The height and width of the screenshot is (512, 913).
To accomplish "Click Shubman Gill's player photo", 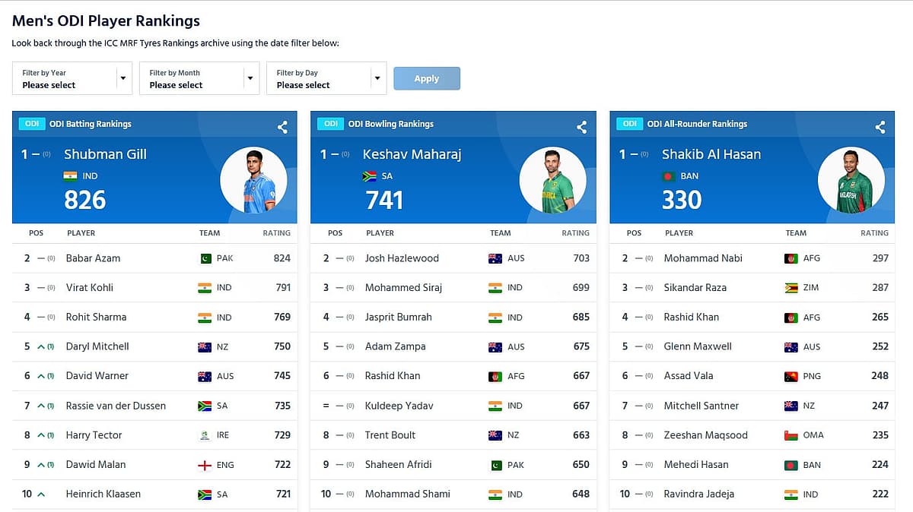I will 253,180.
